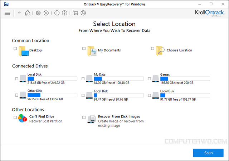
Task: Click the shopping cart icon
Action: 75,13
